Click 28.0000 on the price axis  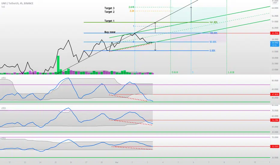click(x=275, y=58)
